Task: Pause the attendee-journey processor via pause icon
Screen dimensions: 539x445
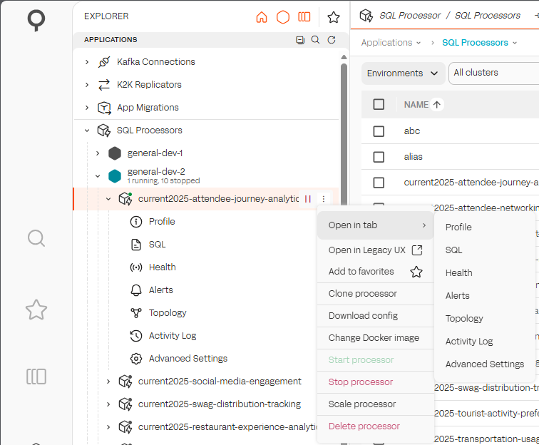Action: pyautogui.click(x=308, y=199)
